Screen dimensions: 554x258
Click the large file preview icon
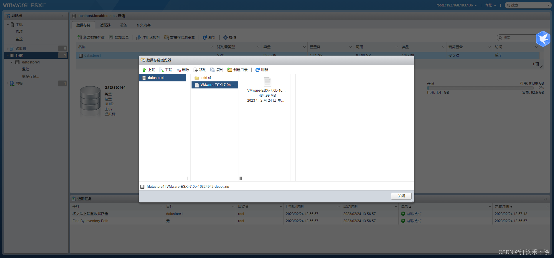pyautogui.click(x=267, y=82)
